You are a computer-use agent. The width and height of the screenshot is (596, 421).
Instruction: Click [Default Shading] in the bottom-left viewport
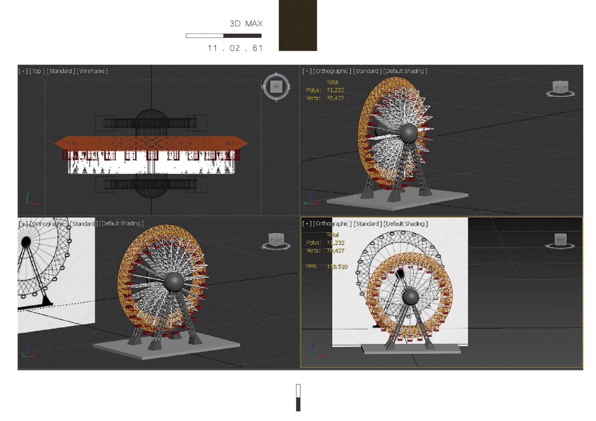[122, 224]
